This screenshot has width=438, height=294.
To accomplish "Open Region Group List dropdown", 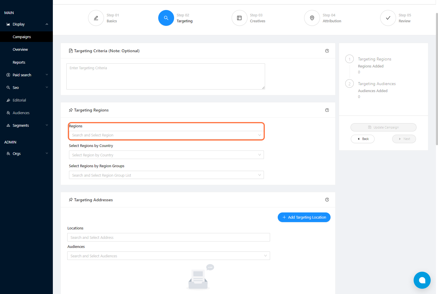I will click(x=166, y=175).
